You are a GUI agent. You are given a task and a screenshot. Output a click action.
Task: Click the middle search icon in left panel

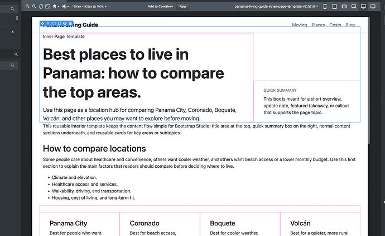(16, 54)
